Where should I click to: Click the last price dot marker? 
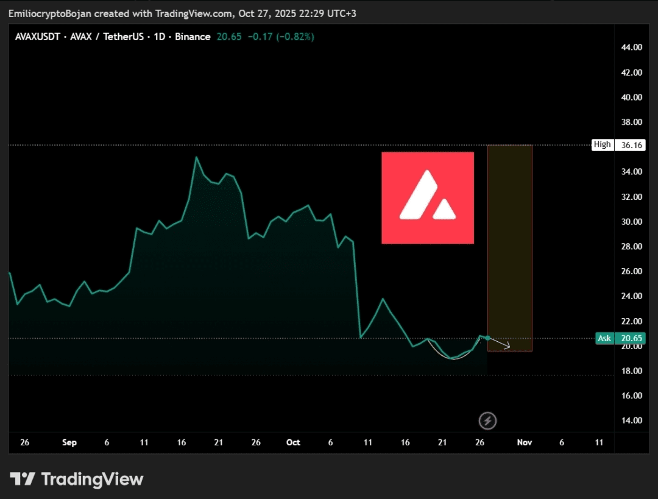[487, 338]
